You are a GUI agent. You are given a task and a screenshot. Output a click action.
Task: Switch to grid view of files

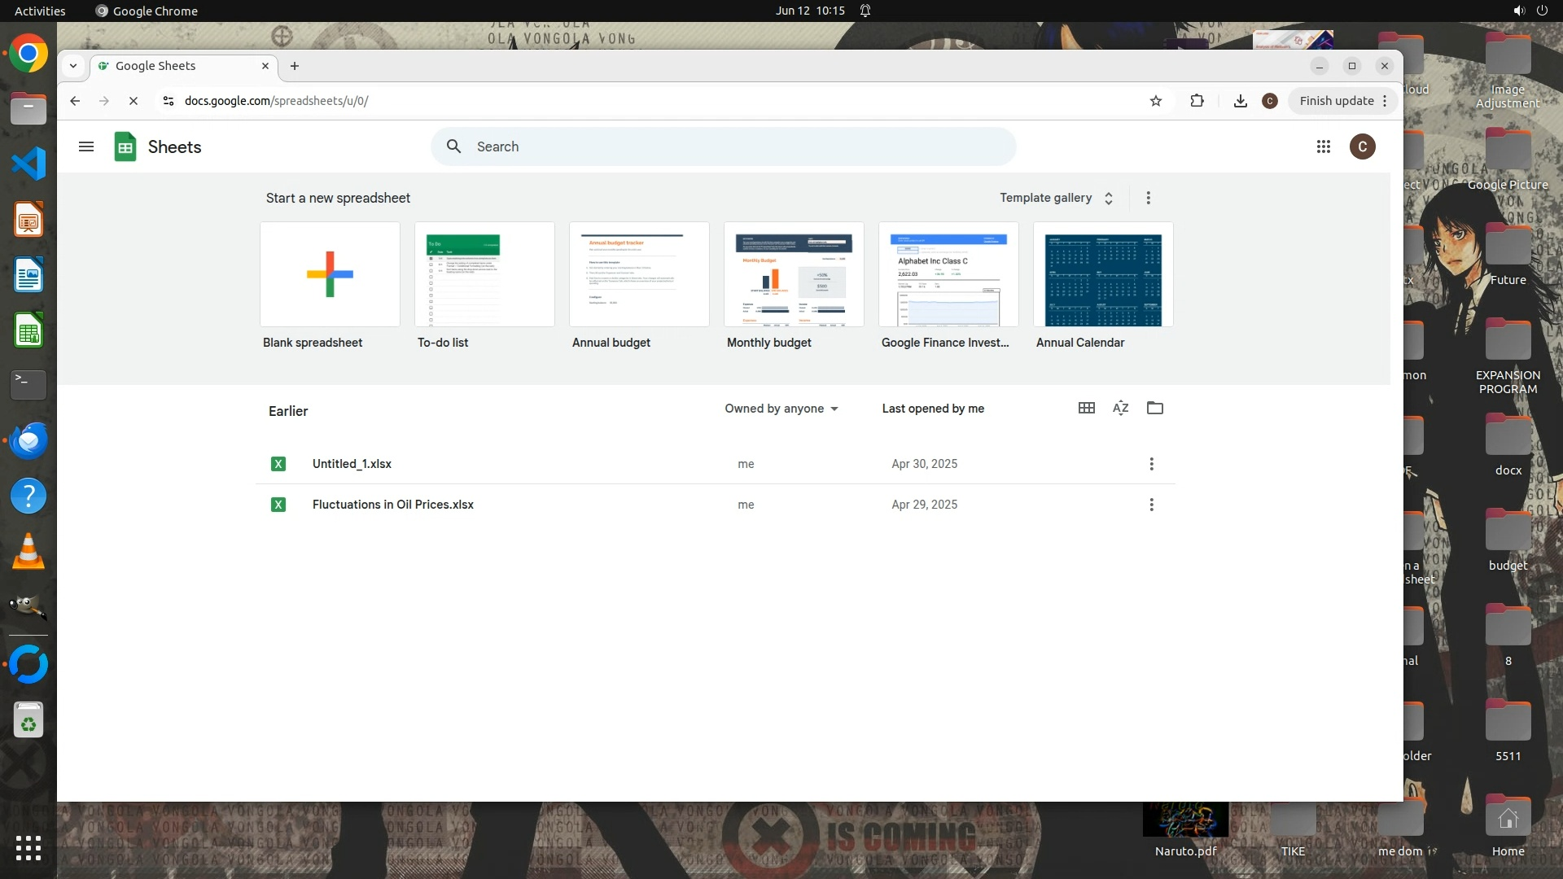point(1086,408)
